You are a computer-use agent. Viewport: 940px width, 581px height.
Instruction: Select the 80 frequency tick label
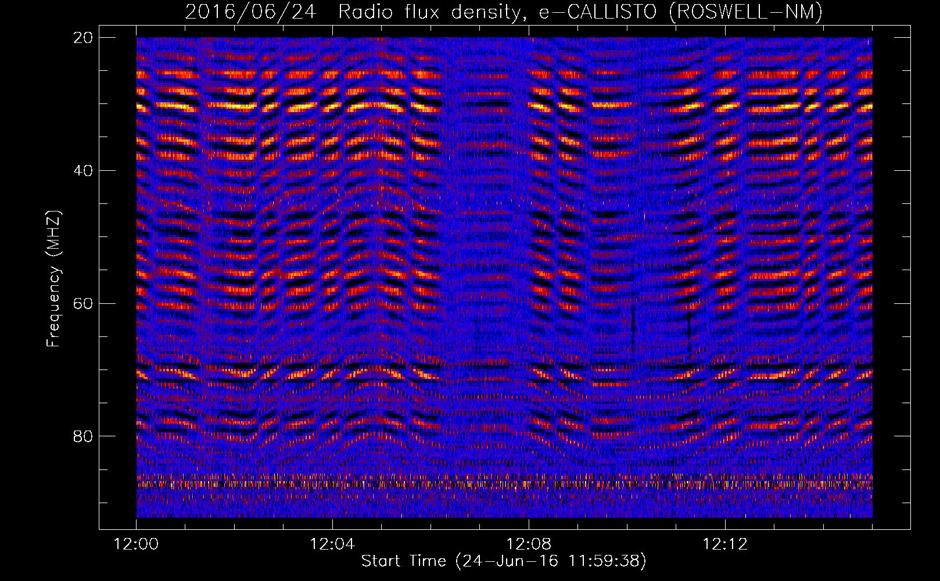[83, 436]
